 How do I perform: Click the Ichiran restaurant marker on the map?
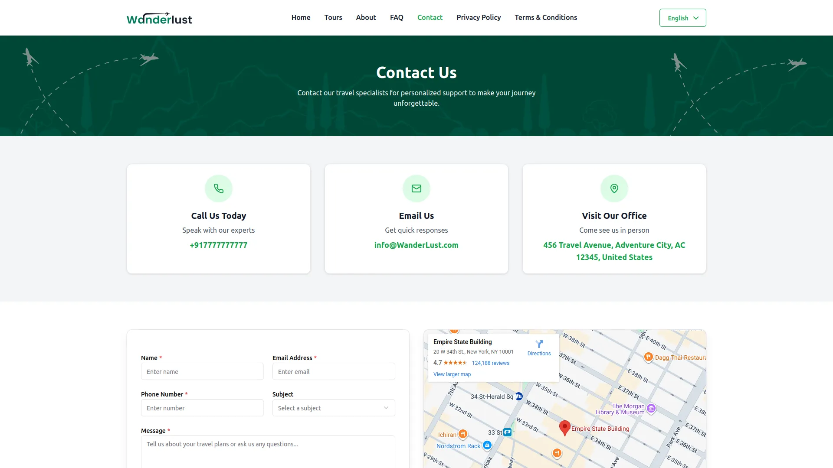click(464, 434)
